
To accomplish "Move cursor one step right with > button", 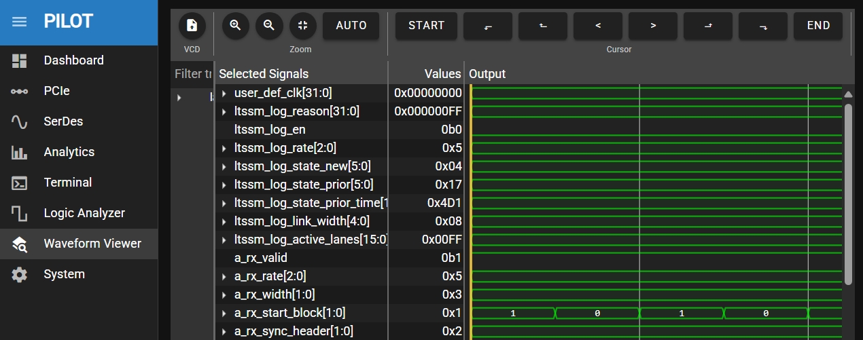I will coord(653,26).
